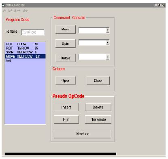Restore down the robot control window

coord(159,5)
